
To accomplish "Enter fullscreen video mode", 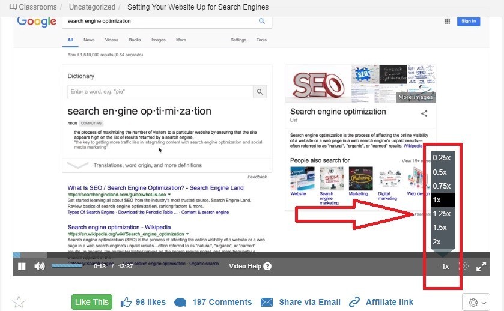I will (481, 267).
